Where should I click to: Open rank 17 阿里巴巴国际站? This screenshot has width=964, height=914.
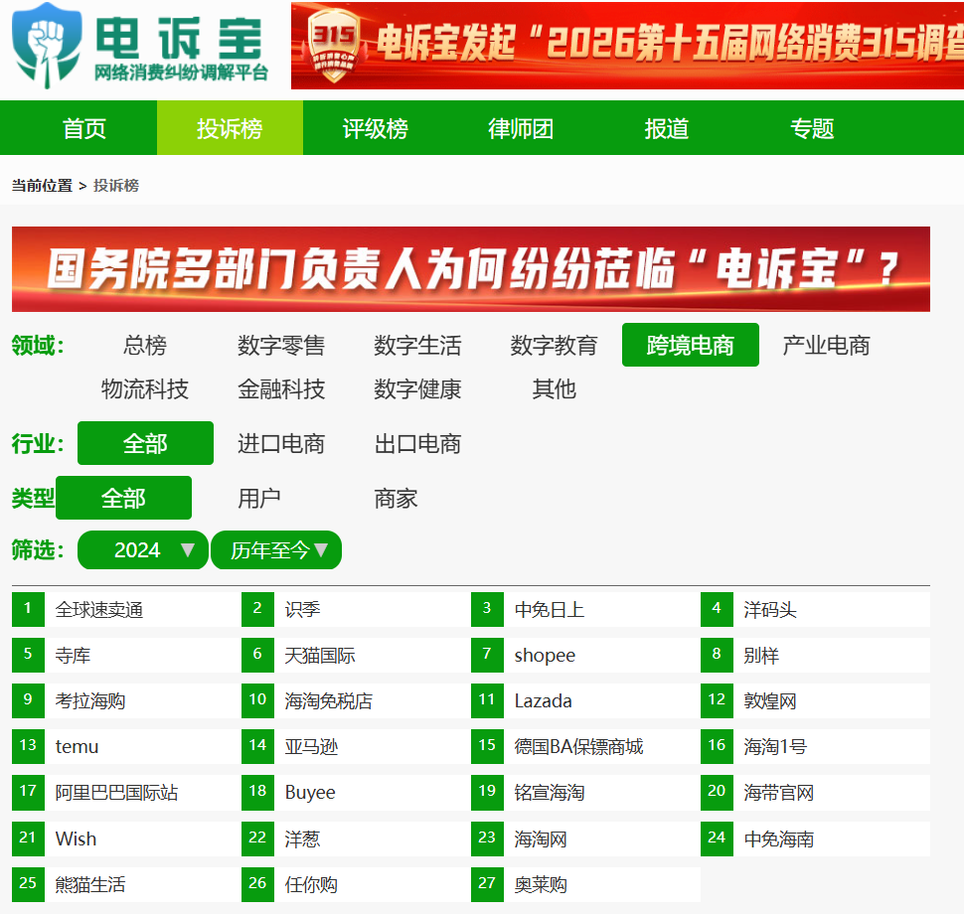126,793
